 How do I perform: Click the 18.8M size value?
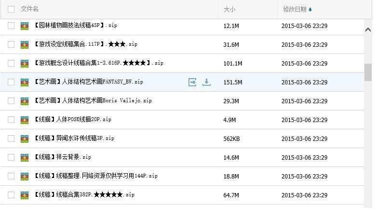pyautogui.click(x=231, y=176)
